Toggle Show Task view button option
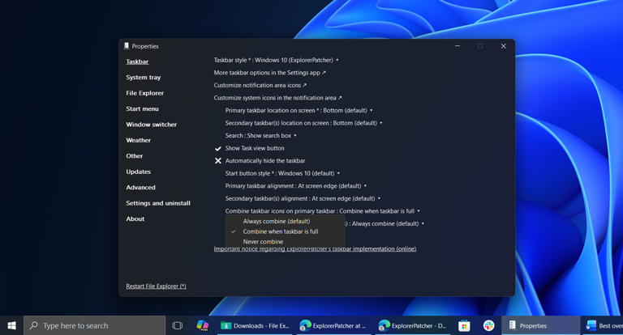This screenshot has width=623, height=335. 254,148
